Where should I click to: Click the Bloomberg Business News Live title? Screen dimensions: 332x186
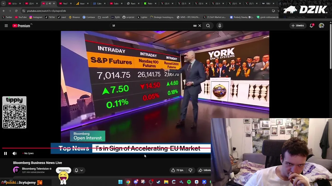point(38,163)
